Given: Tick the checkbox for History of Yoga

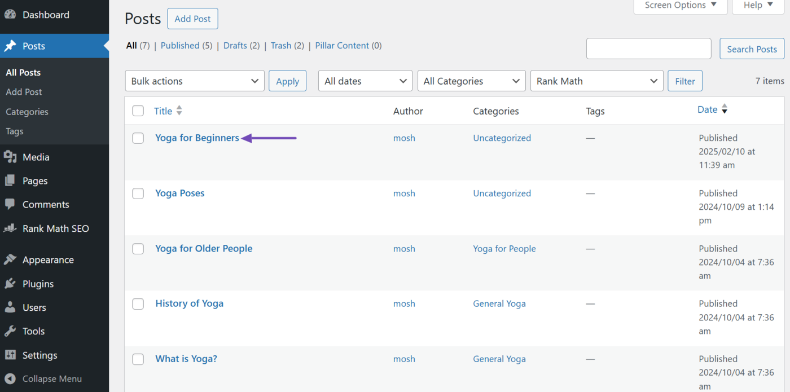Looking at the screenshot, I should pos(138,304).
